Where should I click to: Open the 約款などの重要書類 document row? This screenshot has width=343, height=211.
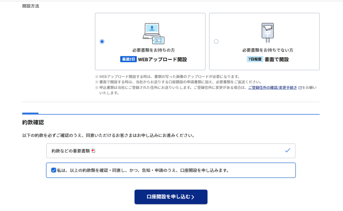click(170, 151)
